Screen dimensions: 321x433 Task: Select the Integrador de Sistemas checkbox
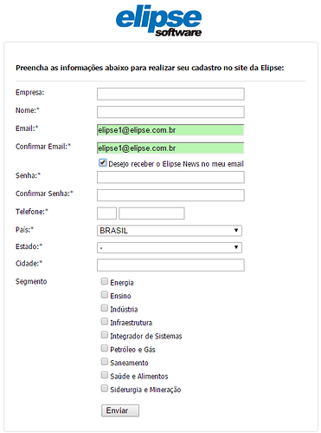pos(105,335)
